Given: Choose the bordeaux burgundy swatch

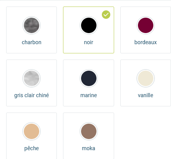Looking at the screenshot, I should coord(146,25).
